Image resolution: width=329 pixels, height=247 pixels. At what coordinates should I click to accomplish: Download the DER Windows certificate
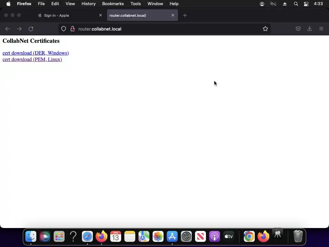click(x=36, y=53)
